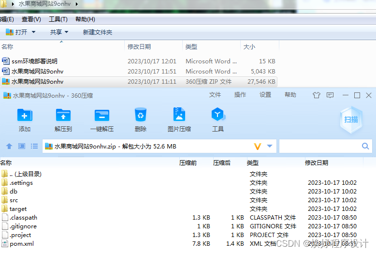
Task: Sort by 修改日期 column in 360压缩
Action: [x=316, y=163]
